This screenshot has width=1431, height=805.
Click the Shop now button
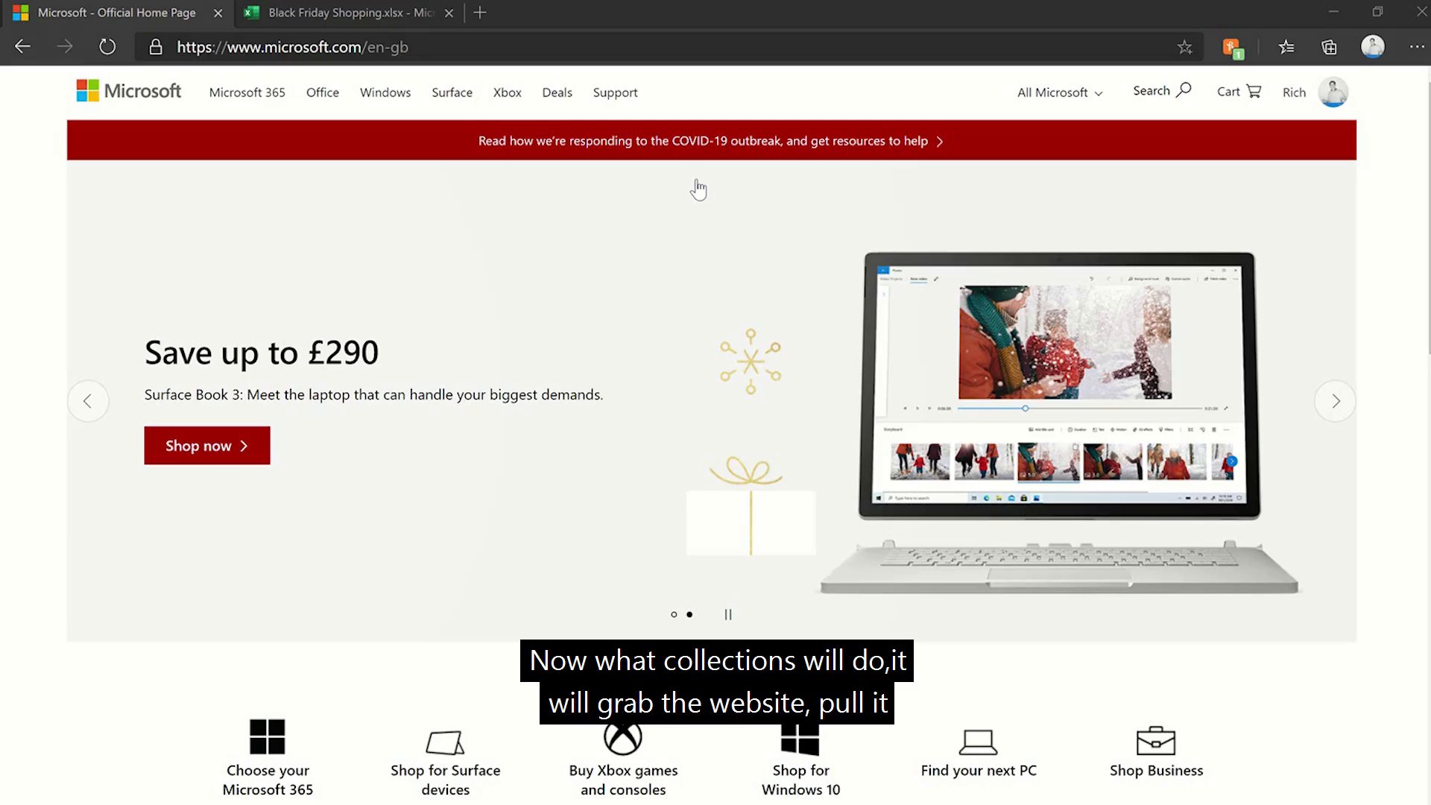click(207, 446)
